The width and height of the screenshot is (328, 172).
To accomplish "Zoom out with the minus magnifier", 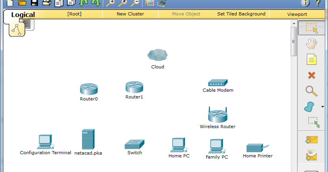I will (x=135, y=3).
